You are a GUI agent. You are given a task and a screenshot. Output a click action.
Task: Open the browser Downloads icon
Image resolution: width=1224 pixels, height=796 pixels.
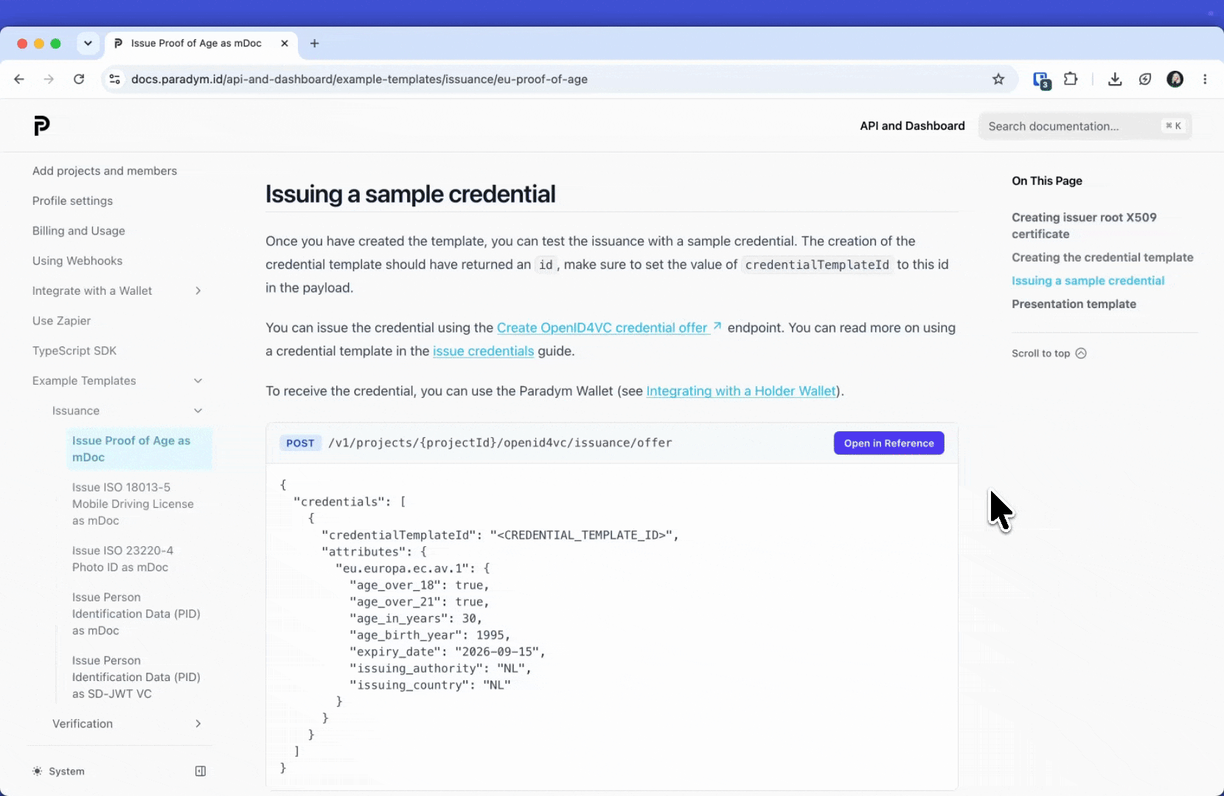click(x=1115, y=79)
